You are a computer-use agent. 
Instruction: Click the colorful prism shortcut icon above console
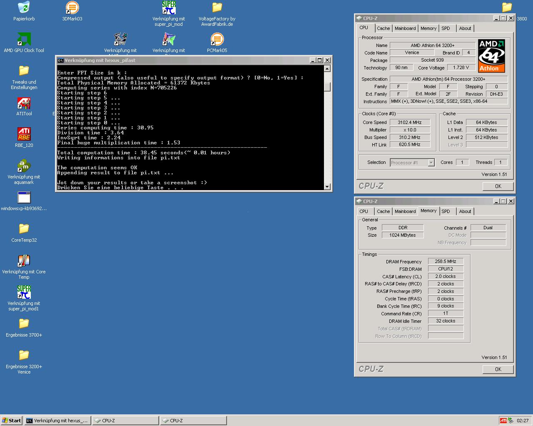coord(169,39)
